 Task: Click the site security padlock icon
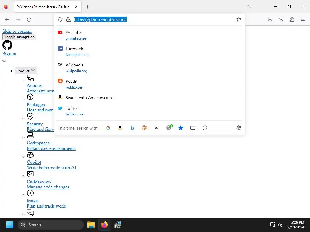click(68, 19)
